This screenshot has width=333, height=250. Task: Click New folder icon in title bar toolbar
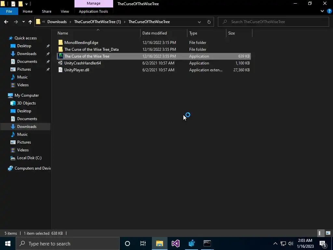pyautogui.click(x=20, y=4)
